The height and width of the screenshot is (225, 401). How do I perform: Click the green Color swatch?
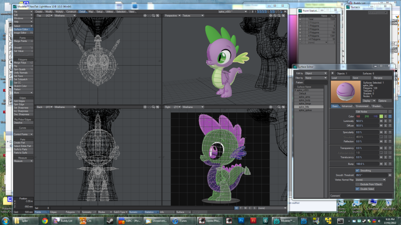click(381, 116)
